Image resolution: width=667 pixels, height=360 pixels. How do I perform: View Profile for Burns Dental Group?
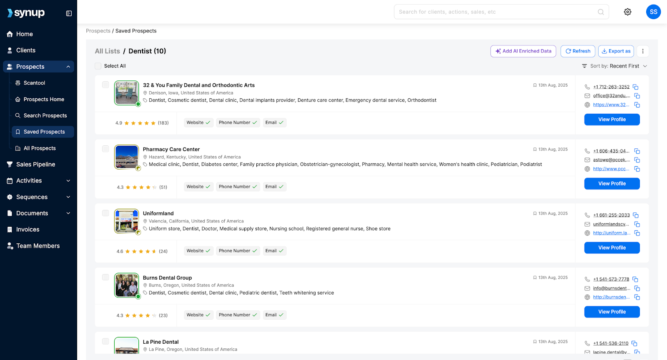612,312
